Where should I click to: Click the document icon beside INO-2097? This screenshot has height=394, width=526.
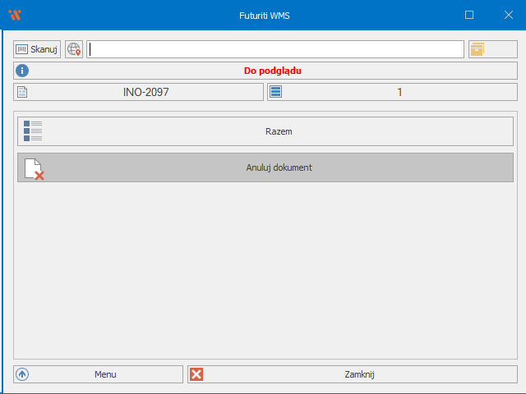pos(23,92)
